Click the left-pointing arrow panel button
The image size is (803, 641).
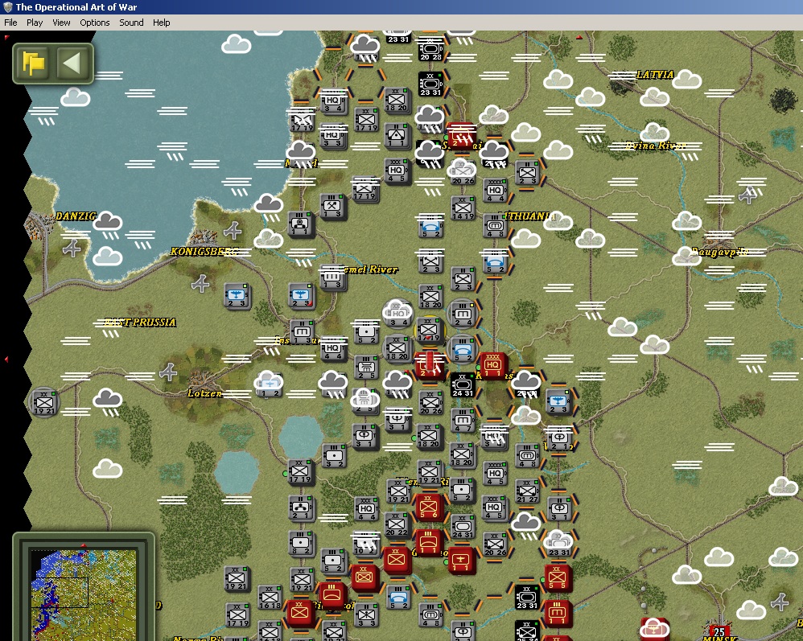coord(72,64)
